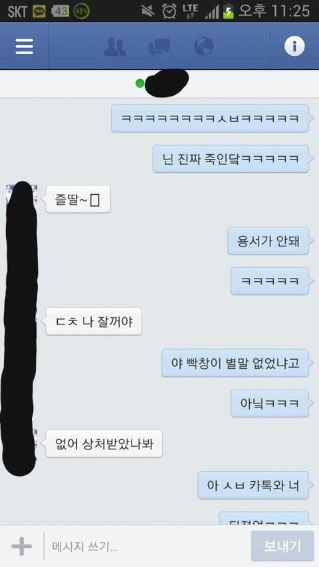Tap the info icon for conversation details
Screen dimensions: 319x567
294,47
